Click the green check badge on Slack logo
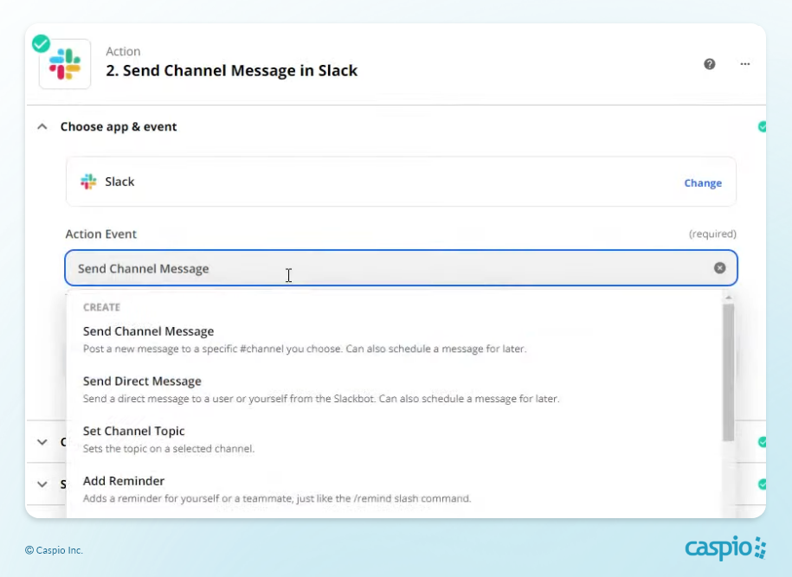 coord(41,43)
